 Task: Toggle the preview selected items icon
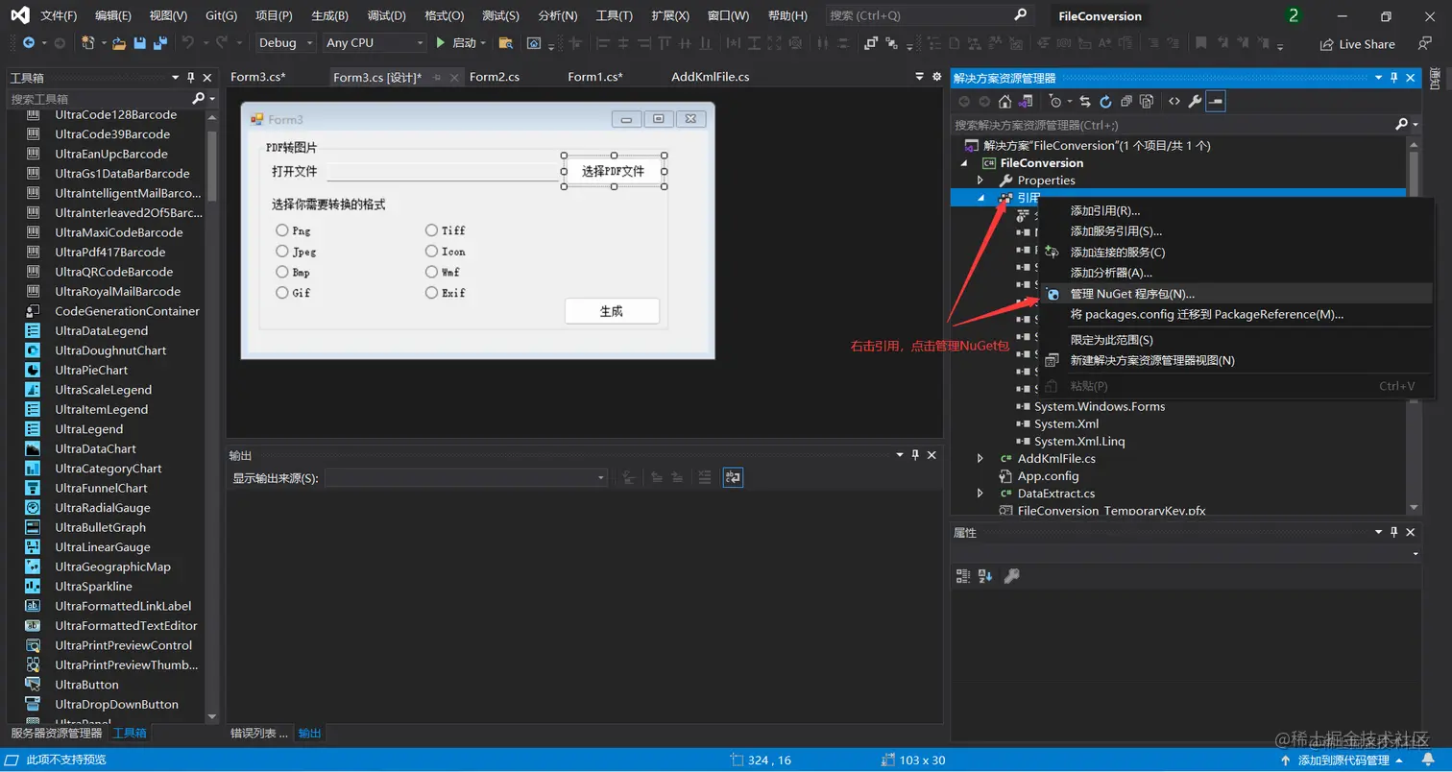tap(1216, 101)
